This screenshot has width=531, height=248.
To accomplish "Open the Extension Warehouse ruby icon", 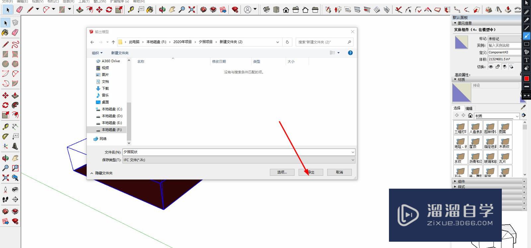I will pos(235,10).
